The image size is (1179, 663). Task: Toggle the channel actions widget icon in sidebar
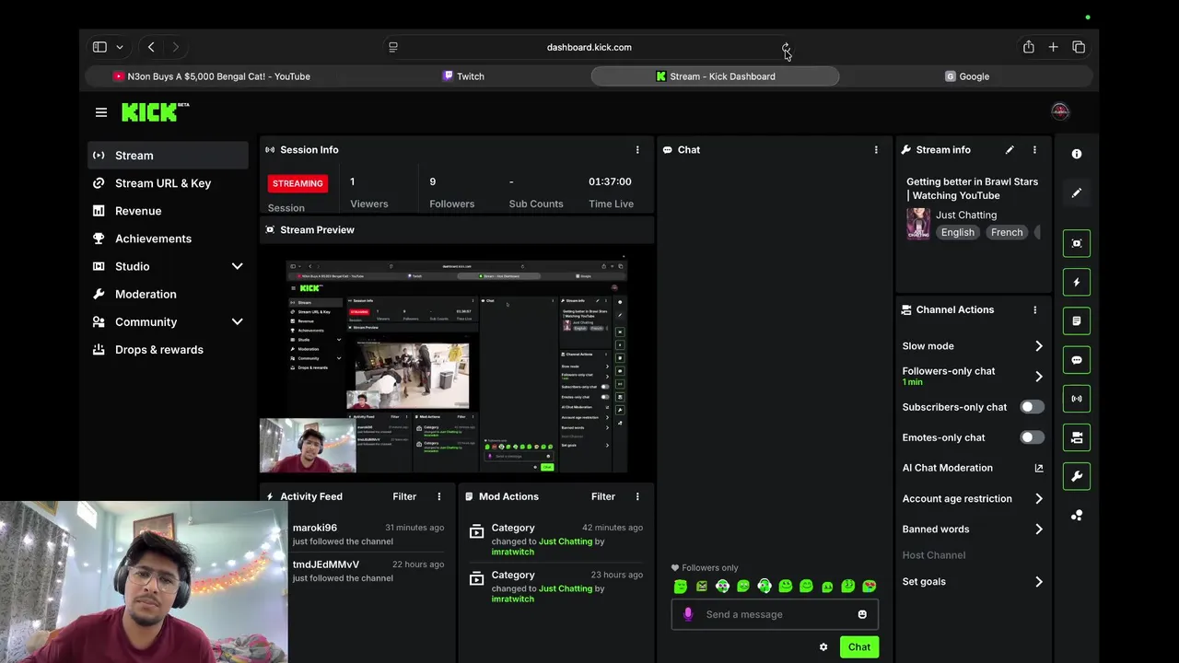click(1077, 437)
